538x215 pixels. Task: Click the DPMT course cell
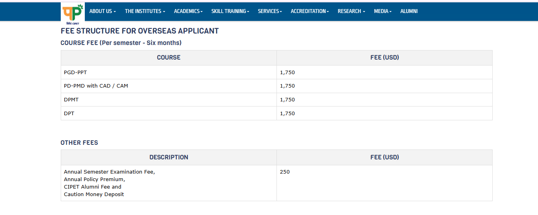[71, 100]
